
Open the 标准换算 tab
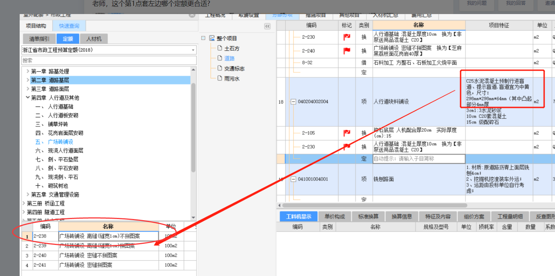coord(368,216)
